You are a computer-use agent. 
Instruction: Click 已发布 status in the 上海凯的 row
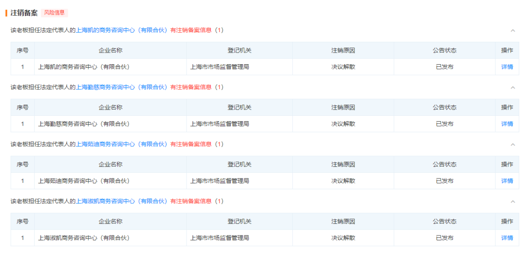click(x=445, y=67)
